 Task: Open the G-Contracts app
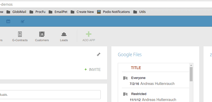pos(20,37)
